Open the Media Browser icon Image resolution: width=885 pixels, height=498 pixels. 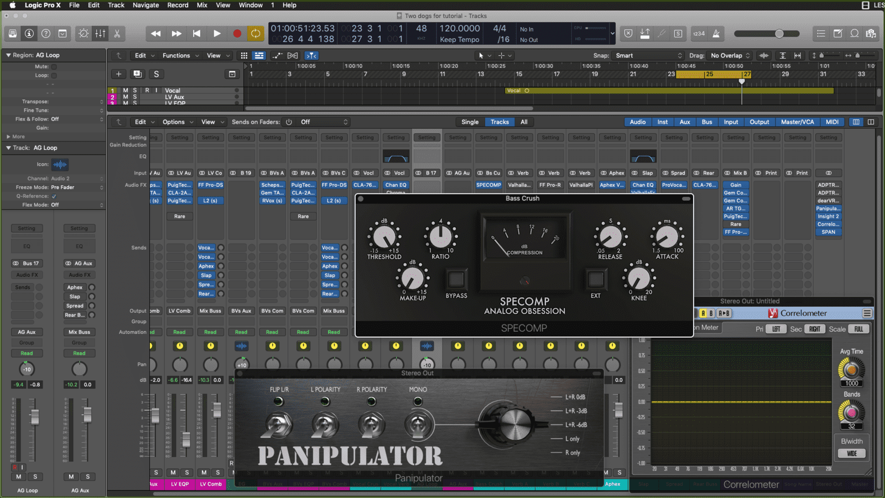(871, 34)
